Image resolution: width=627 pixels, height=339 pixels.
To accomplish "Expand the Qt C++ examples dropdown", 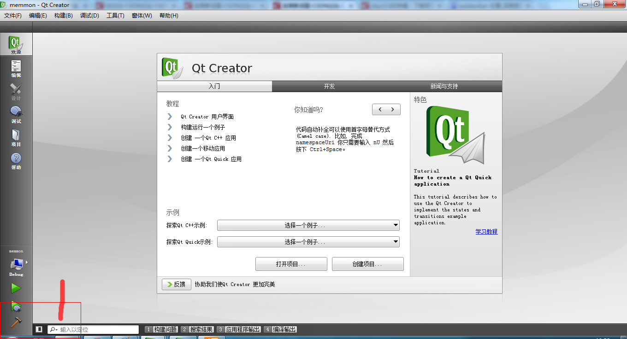I will coord(308,226).
